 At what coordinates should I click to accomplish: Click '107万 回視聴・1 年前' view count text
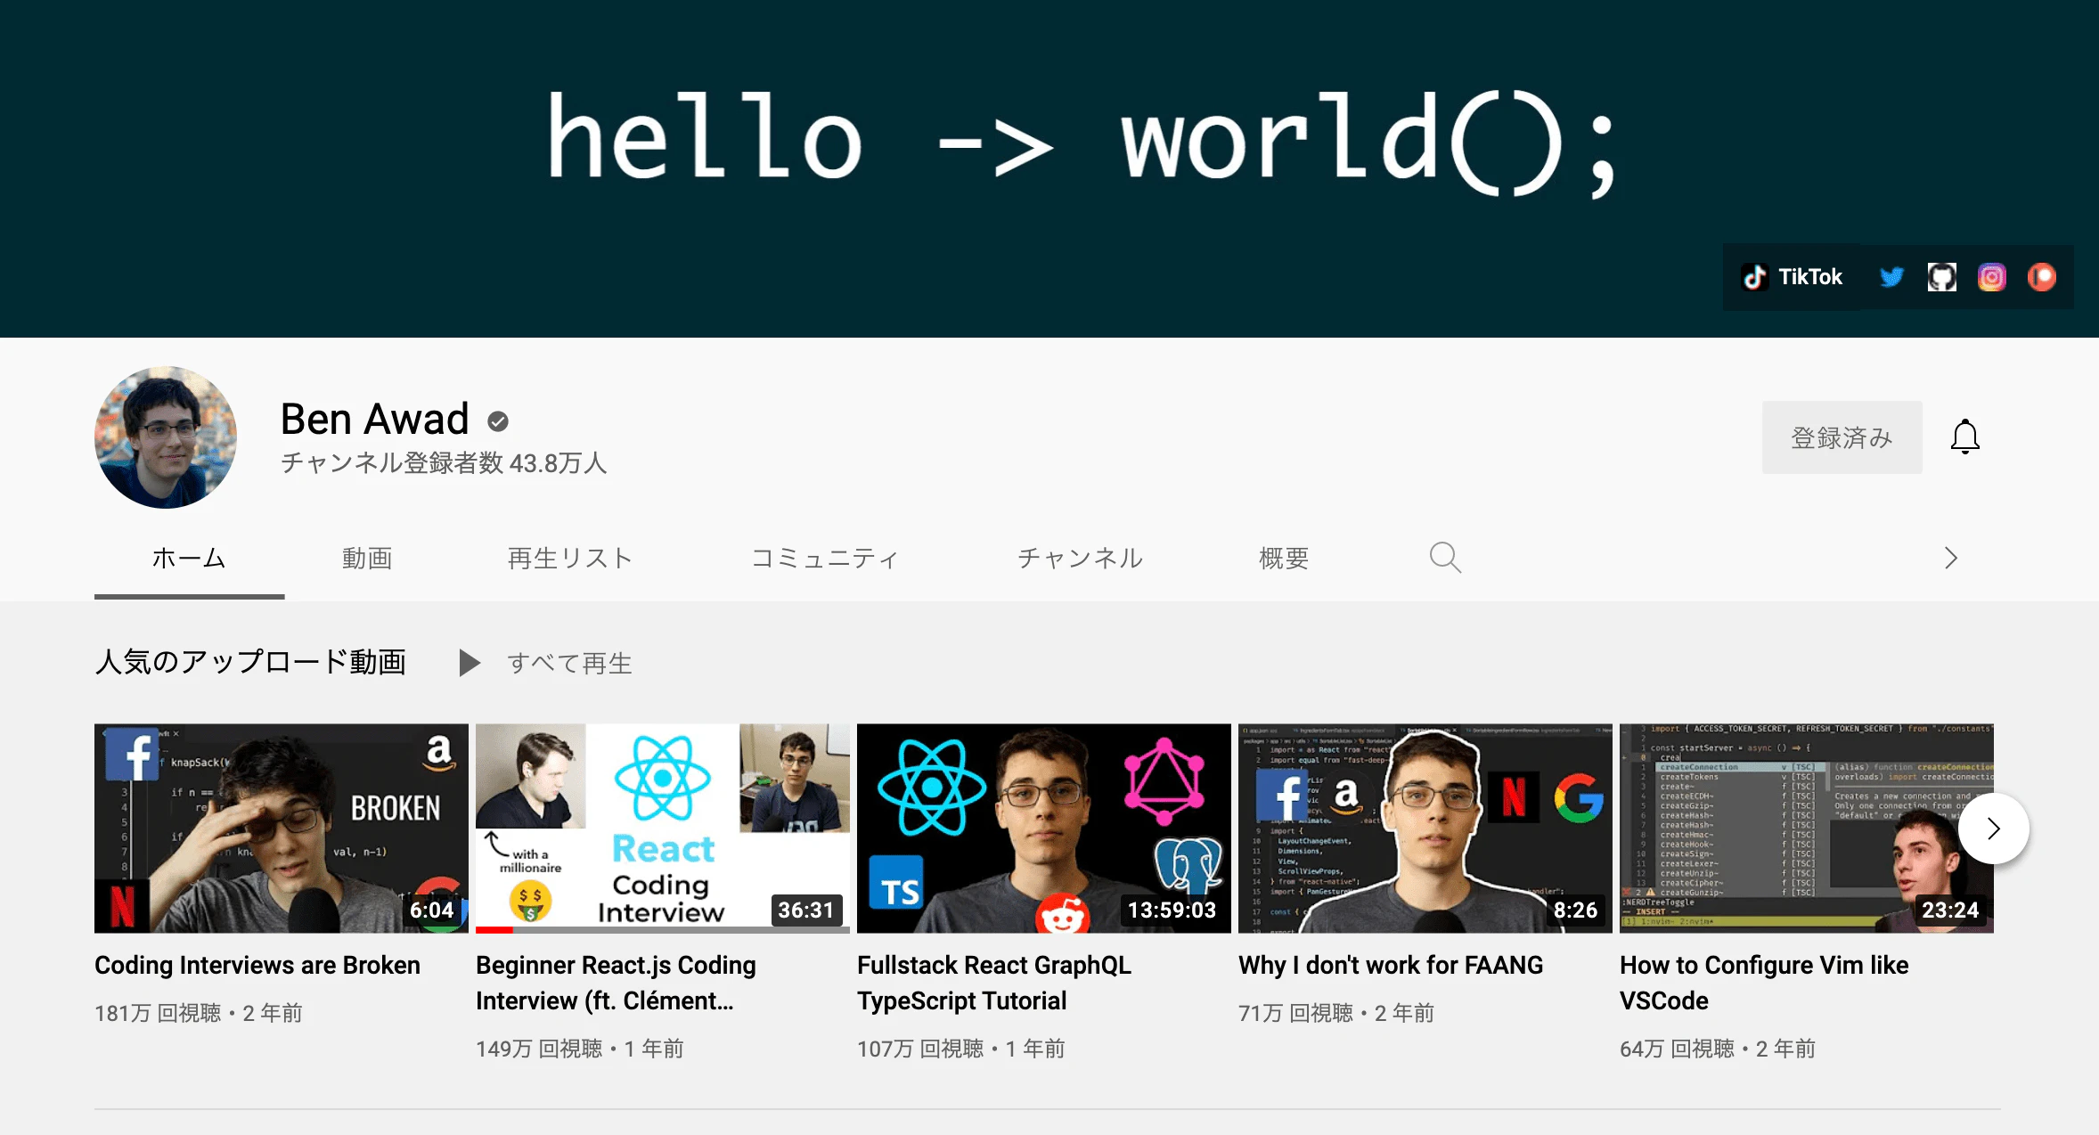point(961,1049)
